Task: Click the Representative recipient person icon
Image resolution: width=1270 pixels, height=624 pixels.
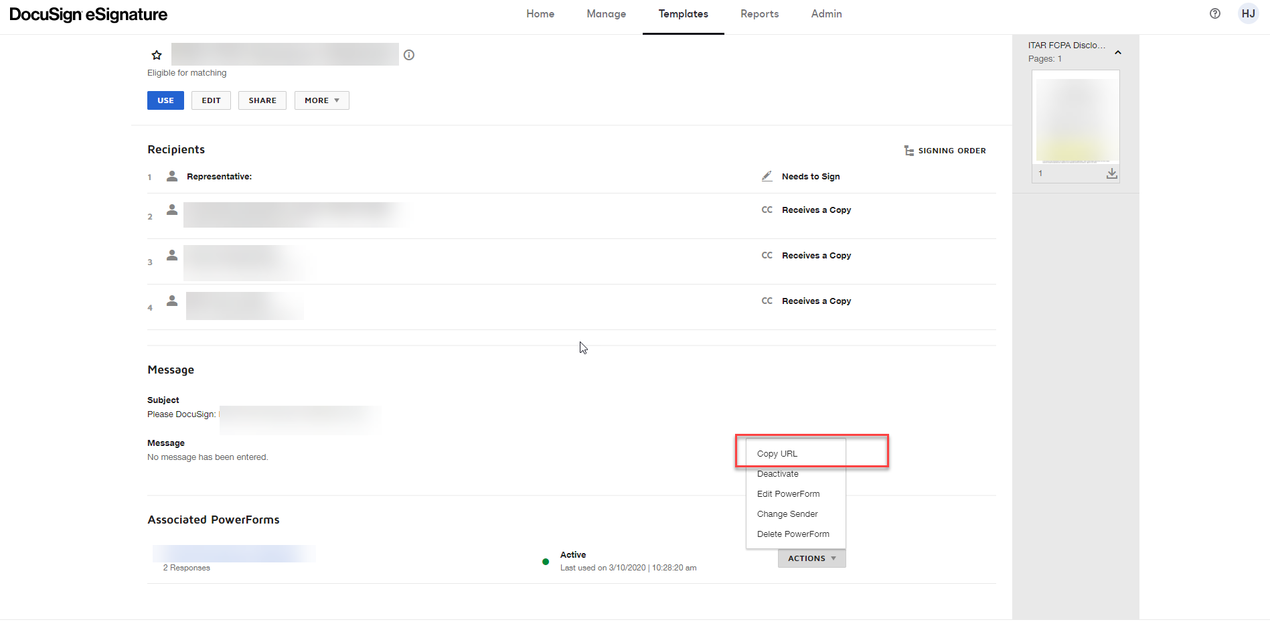Action: 172,176
